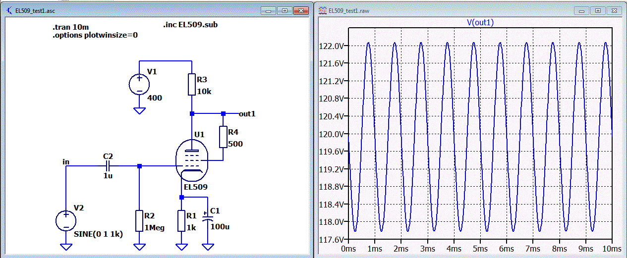This screenshot has width=627, height=258.
Task: Click the V(out1) trace label
Action: 480,22
